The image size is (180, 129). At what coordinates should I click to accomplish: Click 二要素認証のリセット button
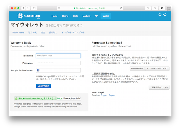159,88
